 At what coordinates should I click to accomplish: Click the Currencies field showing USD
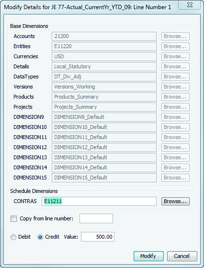tap(104, 56)
